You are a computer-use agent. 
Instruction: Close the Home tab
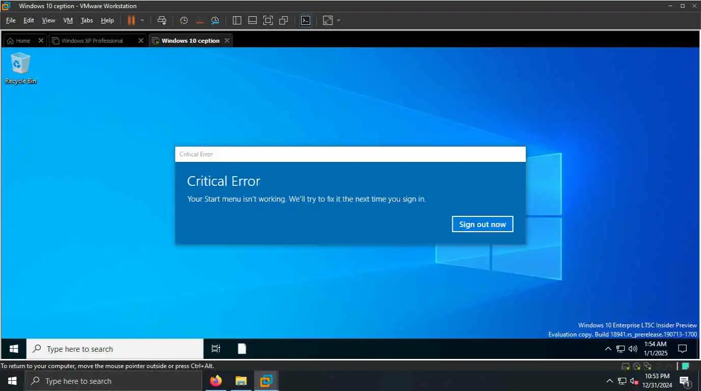coord(41,41)
